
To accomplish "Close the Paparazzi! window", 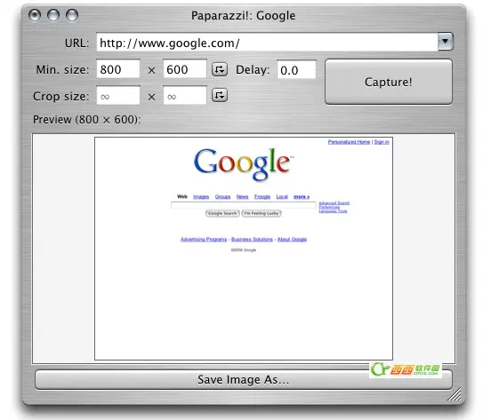I will point(35,15).
